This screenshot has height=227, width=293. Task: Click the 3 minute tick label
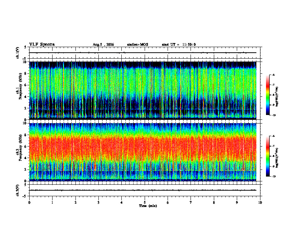98,203
